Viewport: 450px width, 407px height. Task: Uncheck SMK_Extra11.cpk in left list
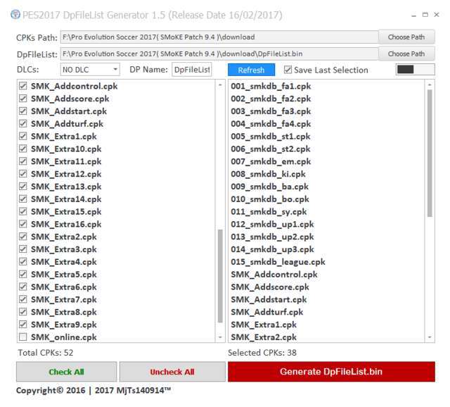[23, 161]
